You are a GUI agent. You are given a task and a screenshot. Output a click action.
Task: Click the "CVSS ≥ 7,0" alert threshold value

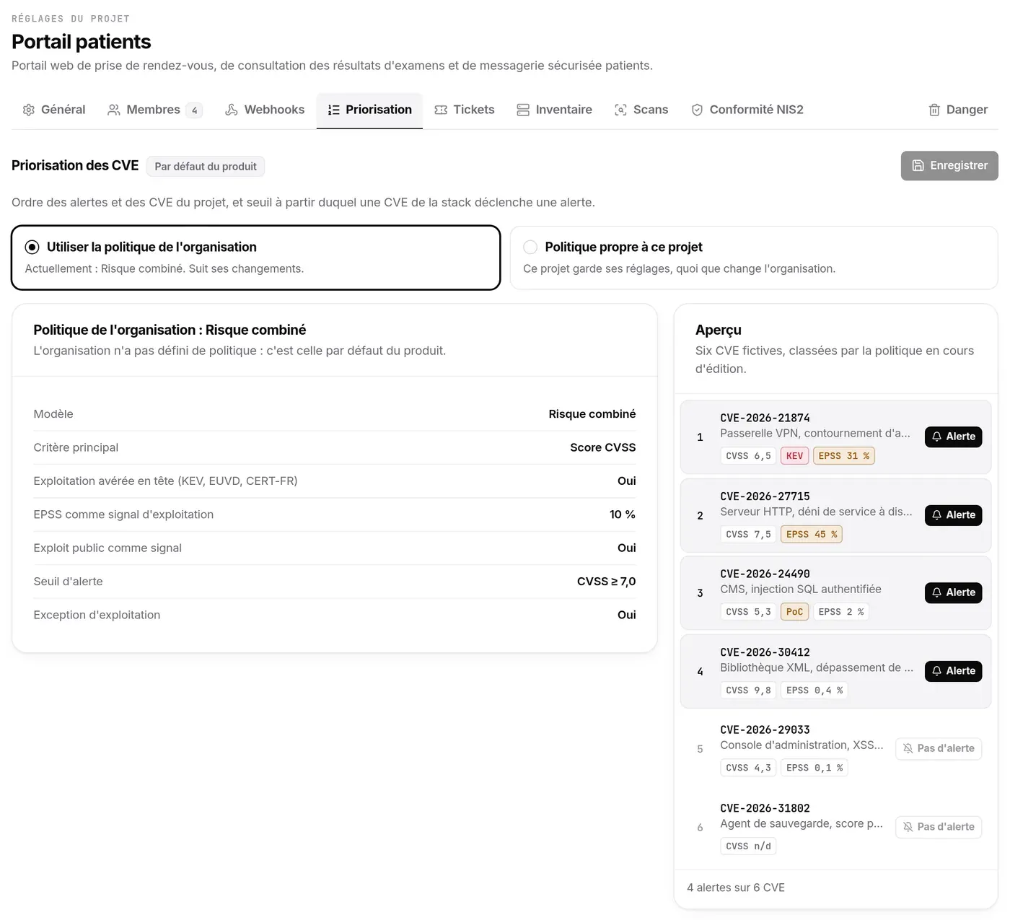[x=606, y=582]
